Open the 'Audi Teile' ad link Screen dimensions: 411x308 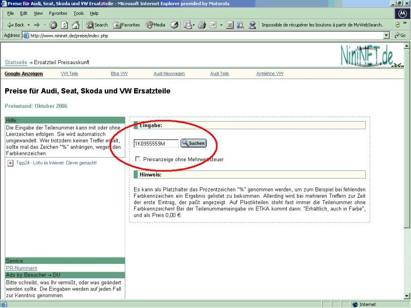tap(219, 73)
